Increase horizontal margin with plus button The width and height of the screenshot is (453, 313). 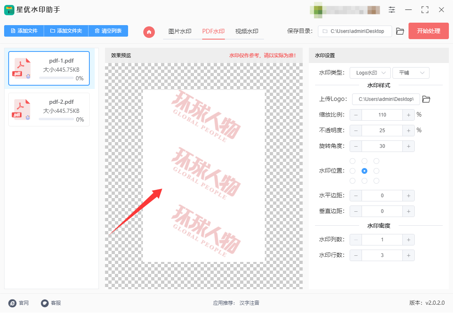tap(409, 196)
